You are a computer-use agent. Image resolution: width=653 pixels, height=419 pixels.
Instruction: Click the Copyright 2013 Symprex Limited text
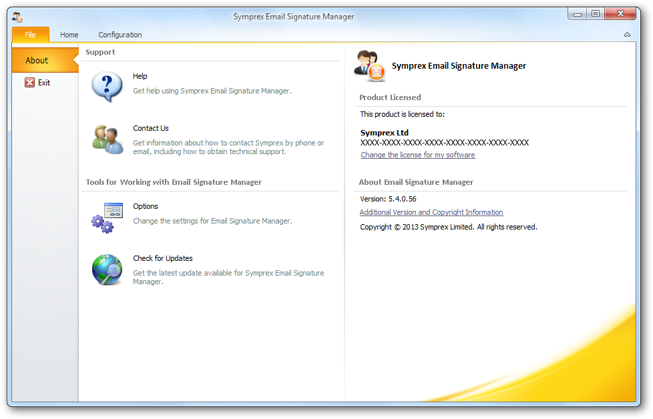point(449,228)
